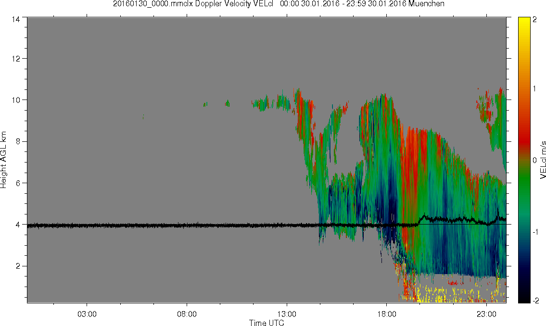Click the 10 km height tick label
Image resolution: width=546 pixels, height=326 pixels.
click(x=16, y=100)
